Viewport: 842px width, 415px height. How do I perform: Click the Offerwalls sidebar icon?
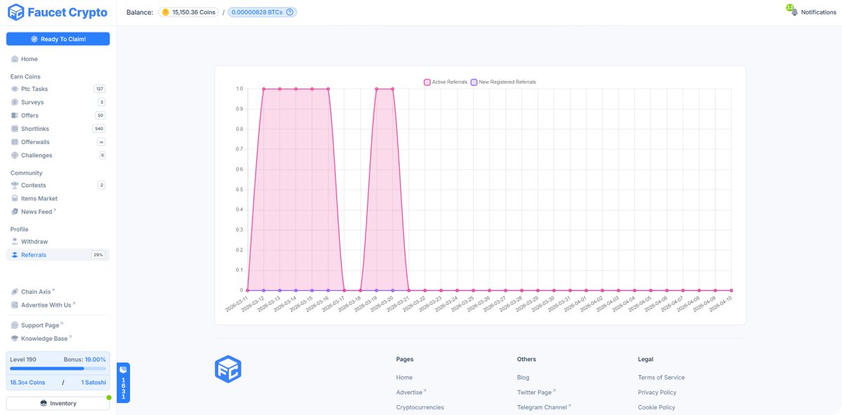(15, 142)
